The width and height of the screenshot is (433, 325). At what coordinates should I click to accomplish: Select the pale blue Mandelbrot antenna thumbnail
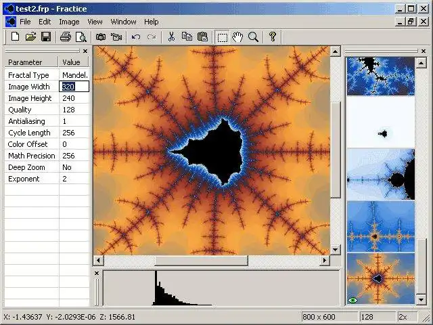tap(380, 174)
